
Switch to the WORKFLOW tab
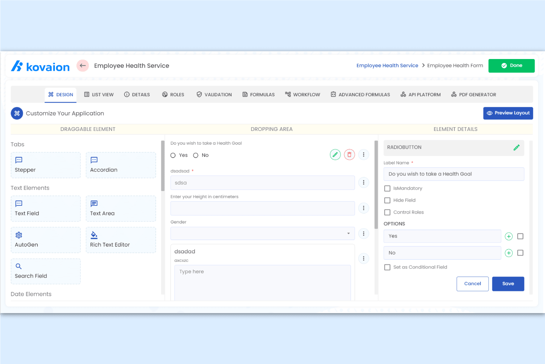(302, 94)
